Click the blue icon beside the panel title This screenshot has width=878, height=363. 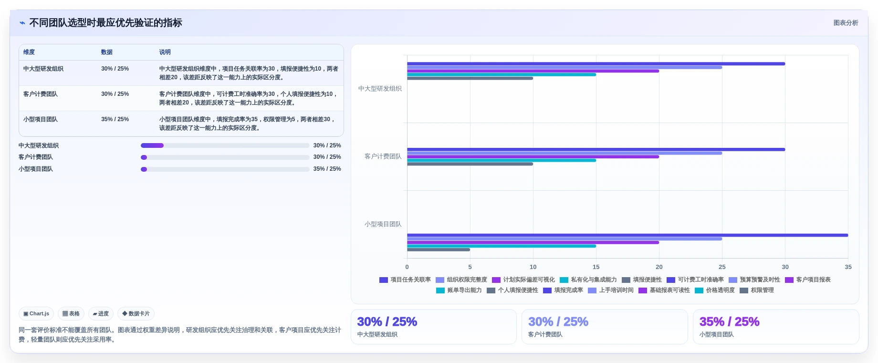point(22,23)
